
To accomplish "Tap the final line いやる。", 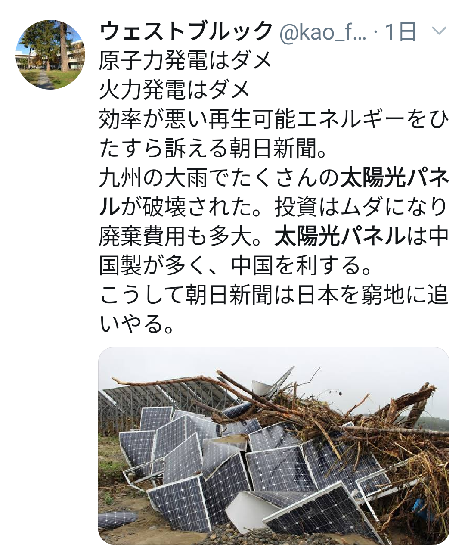I will pyautogui.click(x=137, y=324).
